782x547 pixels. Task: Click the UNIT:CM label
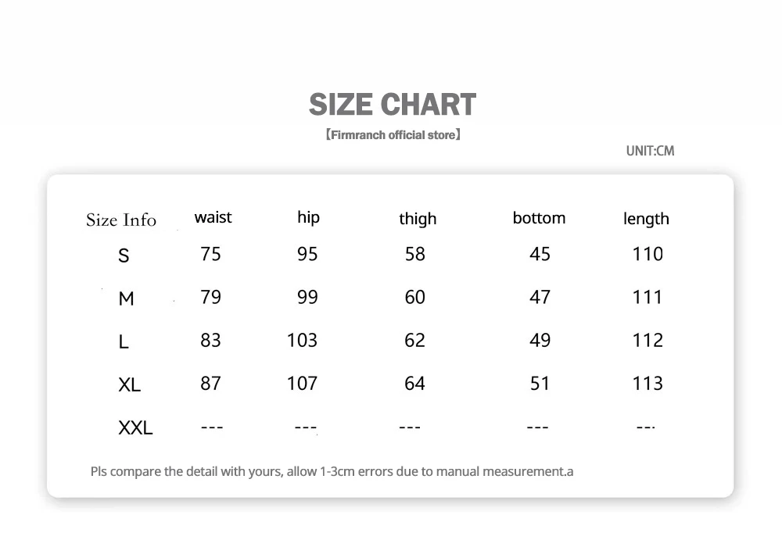(x=650, y=151)
